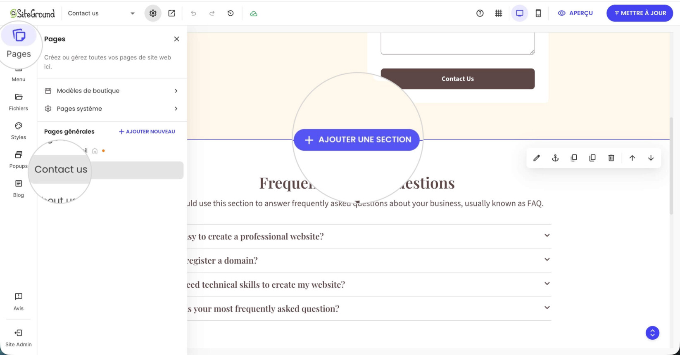Viewport: 680px width, 355px height.
Task: Expand Pages système
Action: (112, 109)
